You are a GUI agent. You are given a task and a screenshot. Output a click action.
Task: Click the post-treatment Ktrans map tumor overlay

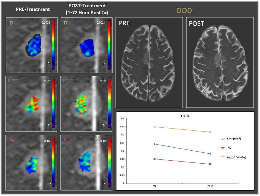[82, 104]
